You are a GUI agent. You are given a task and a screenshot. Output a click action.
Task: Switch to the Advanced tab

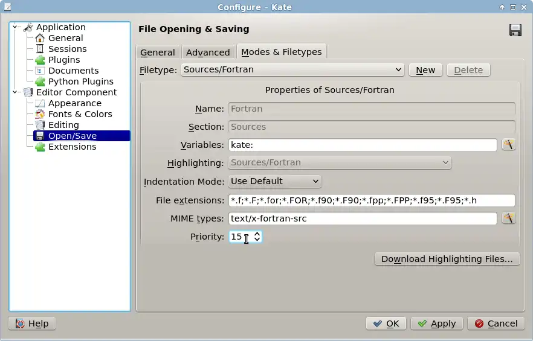click(x=208, y=53)
